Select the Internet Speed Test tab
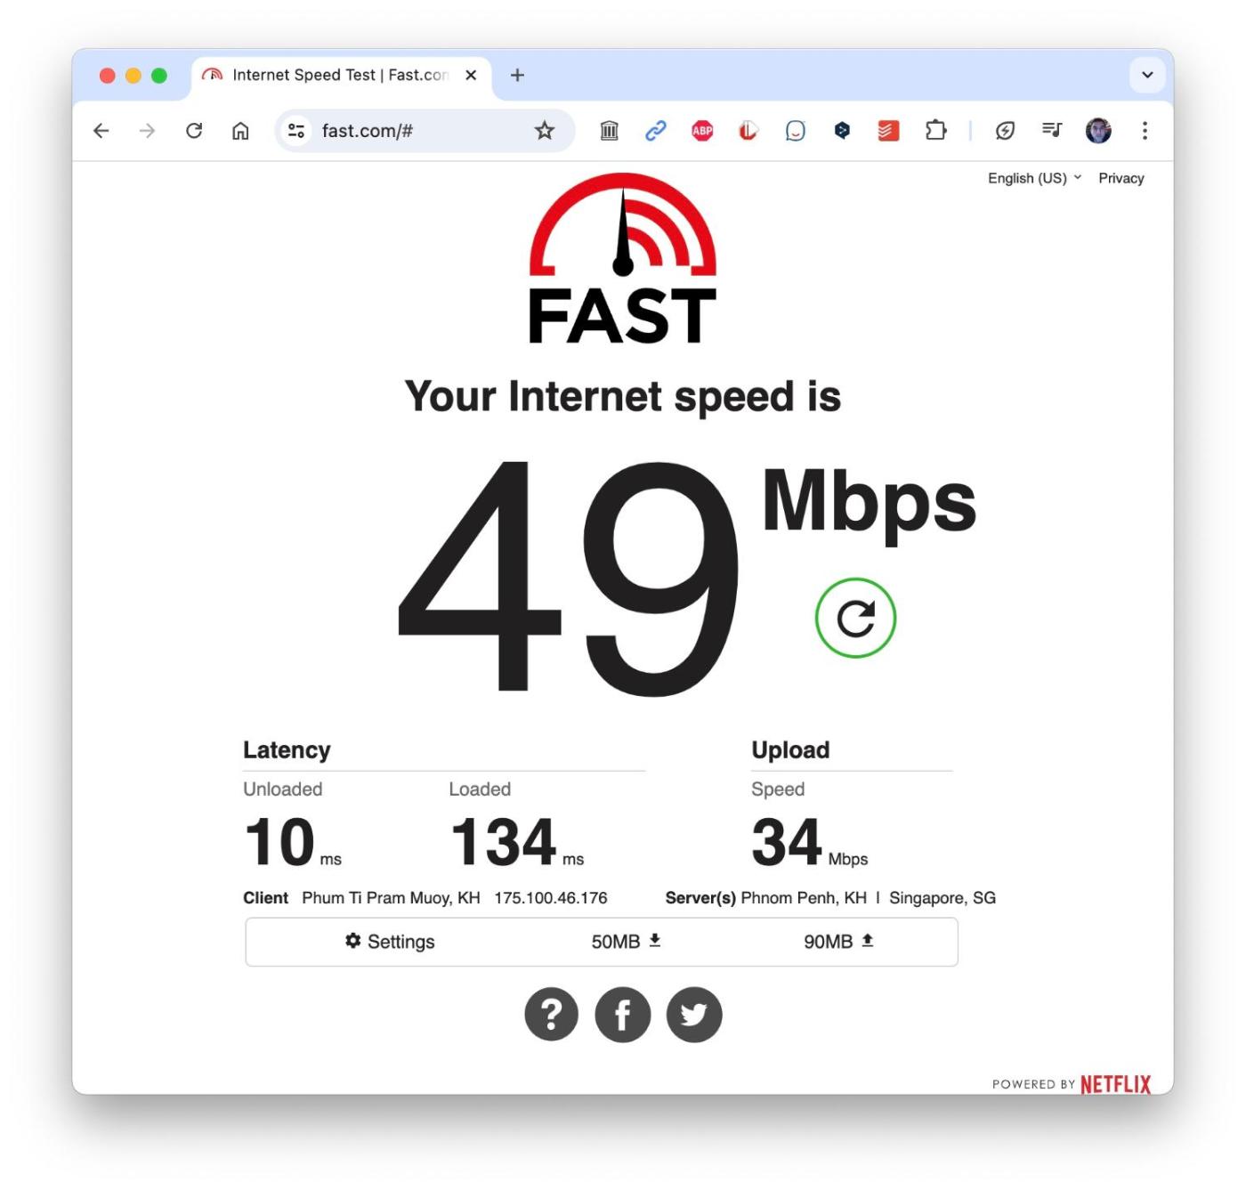This screenshot has width=1246, height=1190. point(339,75)
